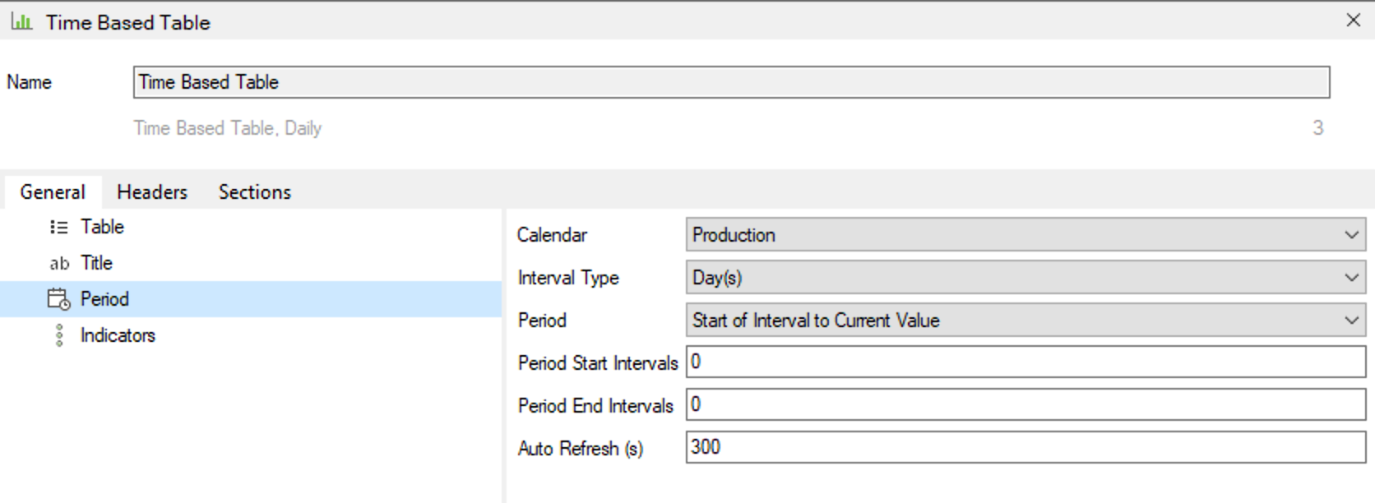Click the Period calendar clock icon
The width and height of the screenshot is (1375, 503).
pyautogui.click(x=59, y=299)
